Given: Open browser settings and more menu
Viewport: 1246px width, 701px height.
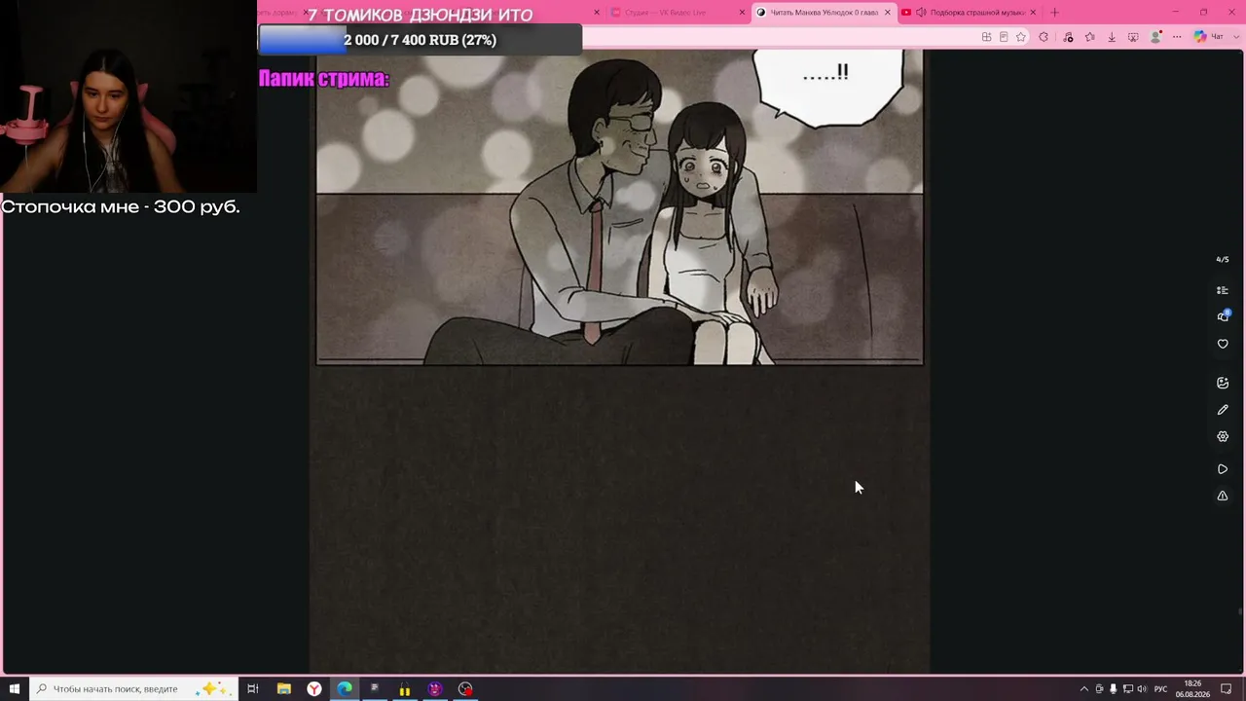Looking at the screenshot, I should click(1177, 37).
